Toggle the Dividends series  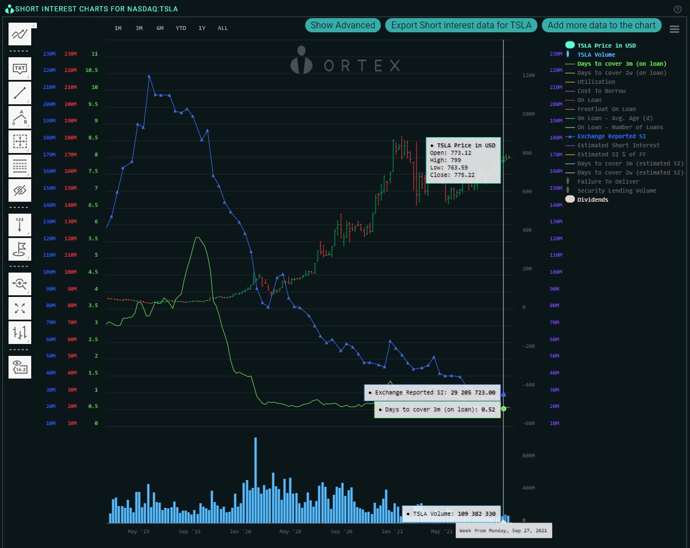[587, 199]
